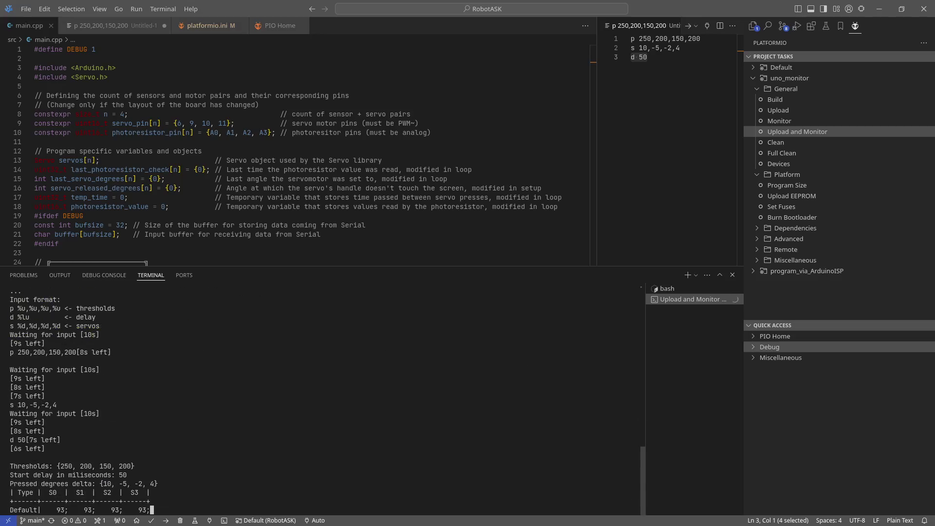Click the RobotASK command center search box
The image size is (935, 526).
[x=482, y=9]
